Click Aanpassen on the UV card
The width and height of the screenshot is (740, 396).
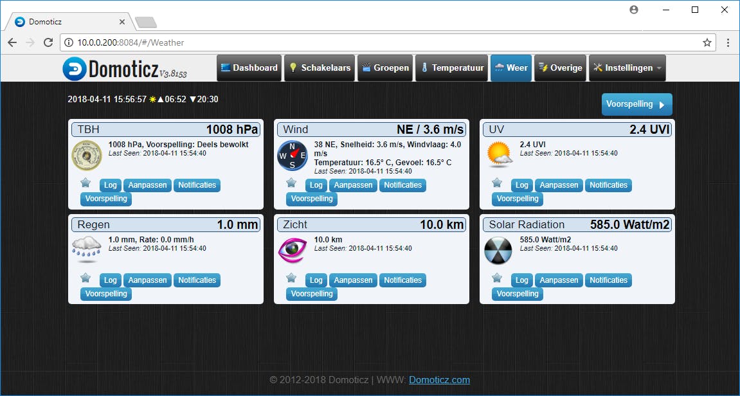pos(559,185)
